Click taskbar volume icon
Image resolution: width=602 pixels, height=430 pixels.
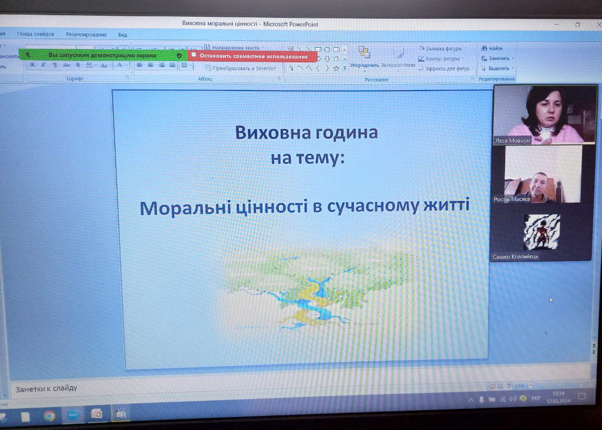pos(513,399)
